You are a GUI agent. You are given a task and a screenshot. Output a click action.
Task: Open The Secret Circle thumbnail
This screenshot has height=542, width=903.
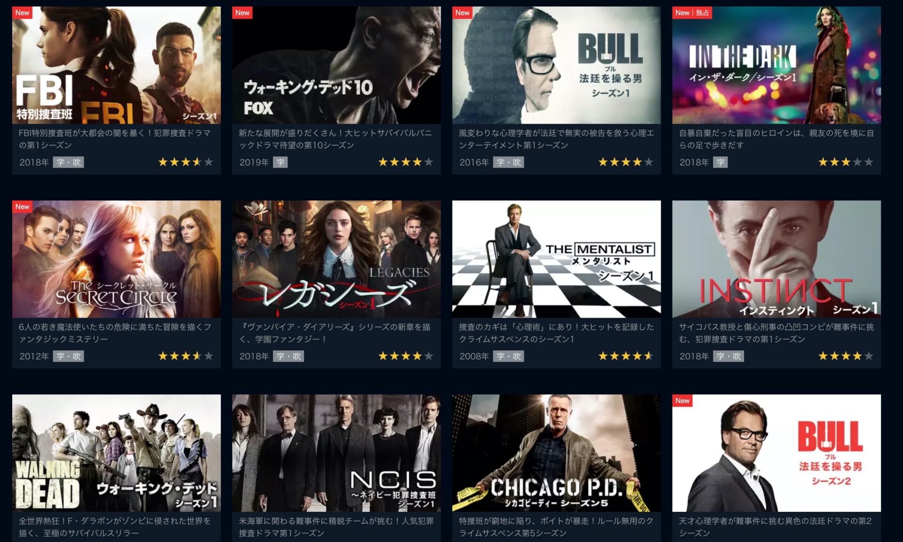pos(116,259)
